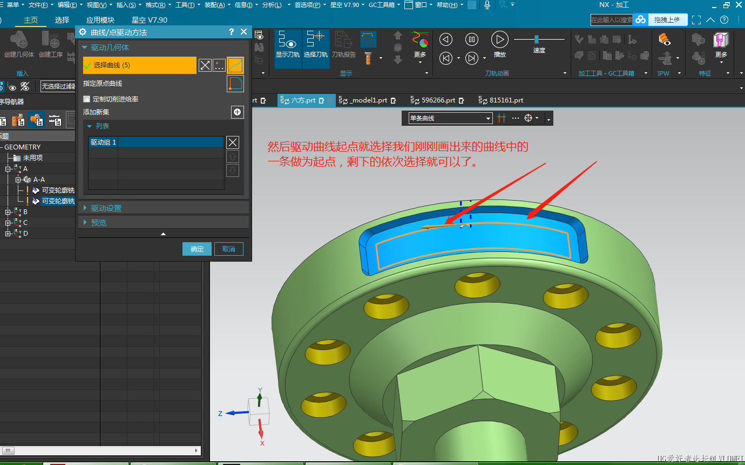Step backward in tool path animation
Image resolution: width=745 pixels, height=465 pixels.
[446, 39]
